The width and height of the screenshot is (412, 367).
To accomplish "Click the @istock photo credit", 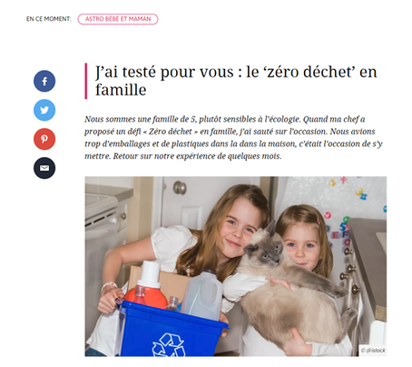I will point(373,351).
